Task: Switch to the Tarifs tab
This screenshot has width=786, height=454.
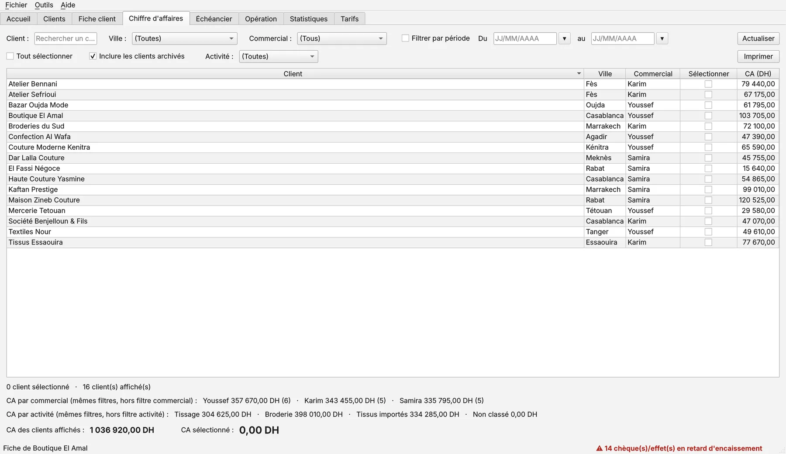Action: tap(349, 19)
